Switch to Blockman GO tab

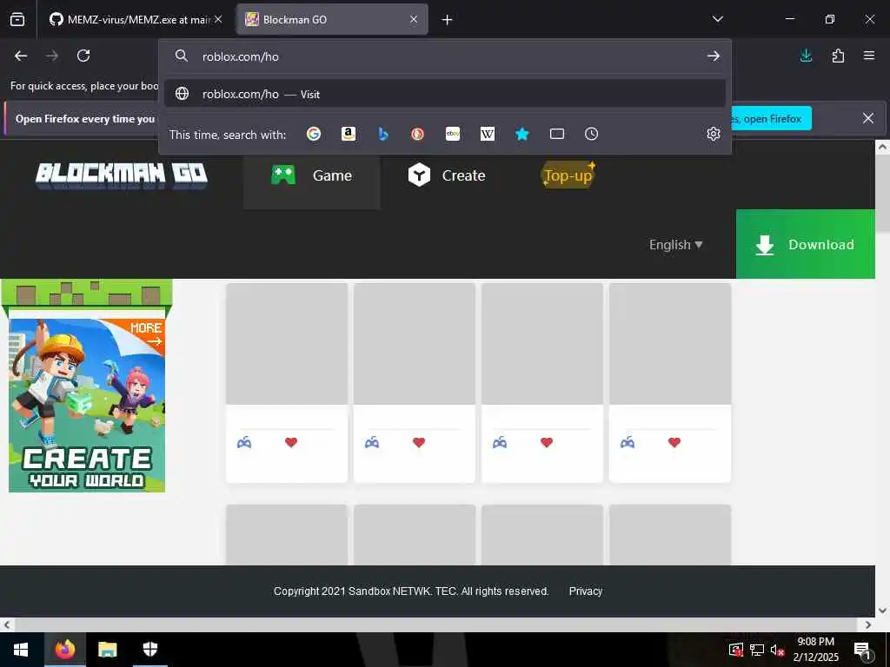pos(332,19)
